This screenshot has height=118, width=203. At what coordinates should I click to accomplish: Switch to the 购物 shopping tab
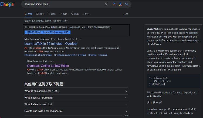click(x=63, y=14)
